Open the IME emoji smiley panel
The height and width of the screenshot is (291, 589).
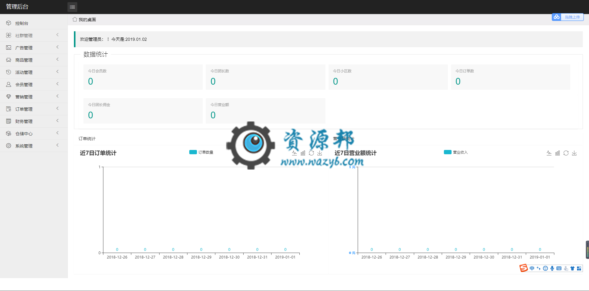click(x=545, y=268)
